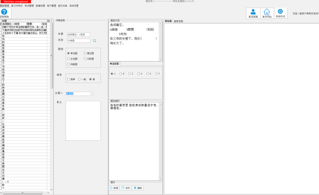Click the 备注 notes text area
319x195 pixels.
pos(83,120)
